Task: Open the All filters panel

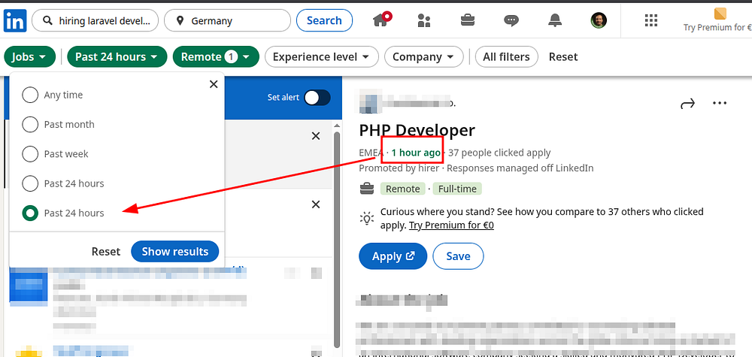Action: (x=506, y=56)
